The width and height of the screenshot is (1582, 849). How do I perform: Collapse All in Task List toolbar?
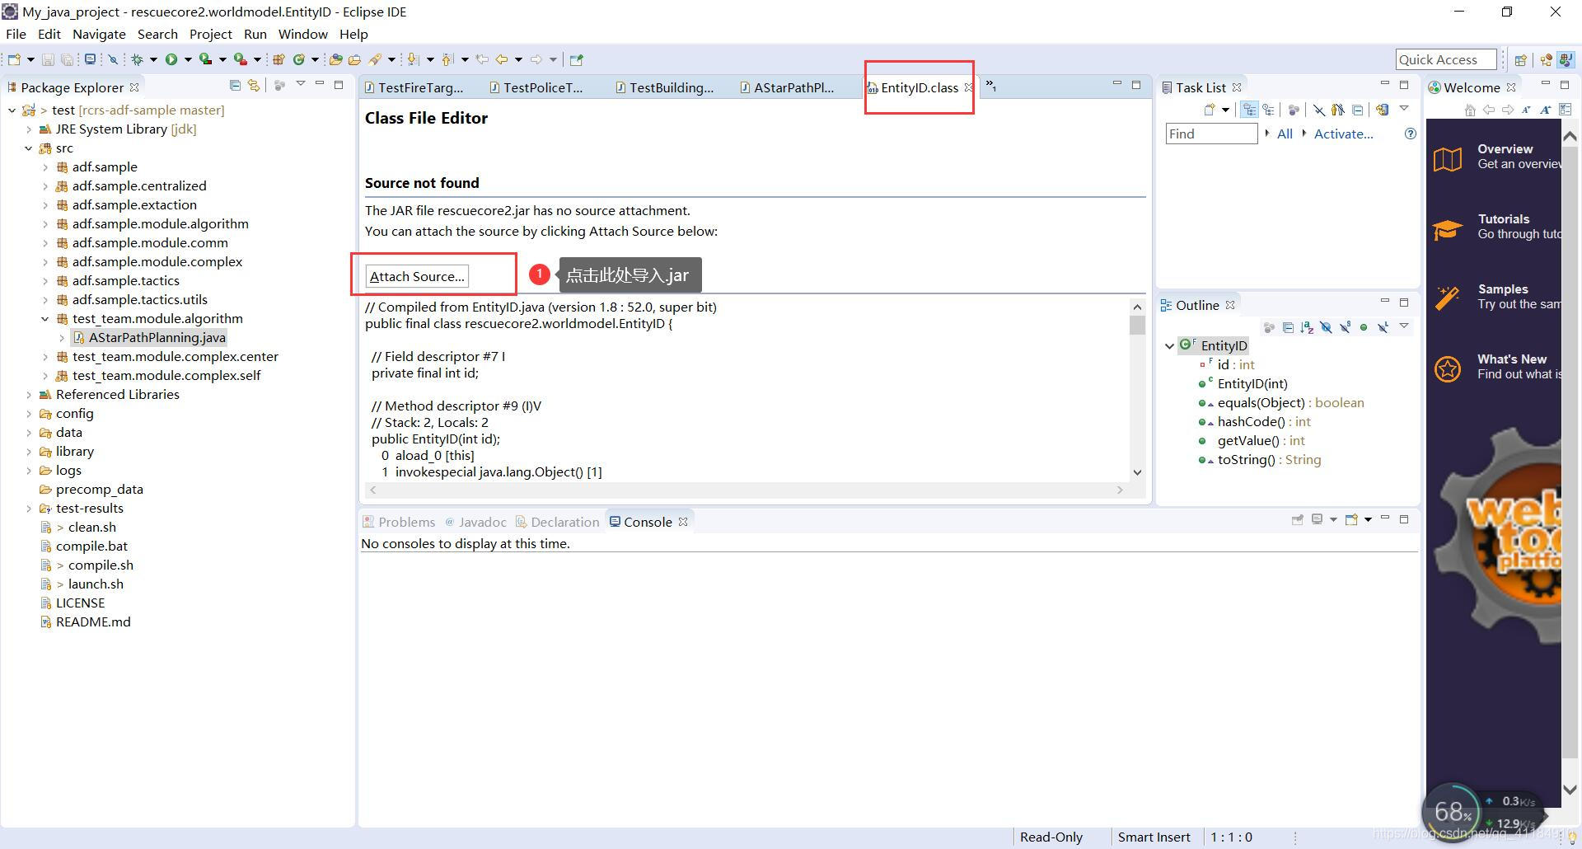pyautogui.click(x=1358, y=110)
